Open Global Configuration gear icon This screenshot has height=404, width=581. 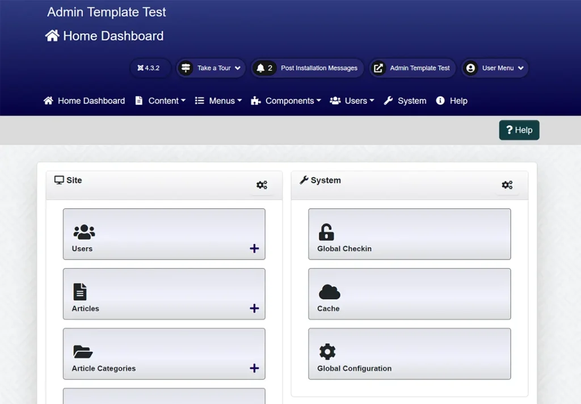[327, 352]
